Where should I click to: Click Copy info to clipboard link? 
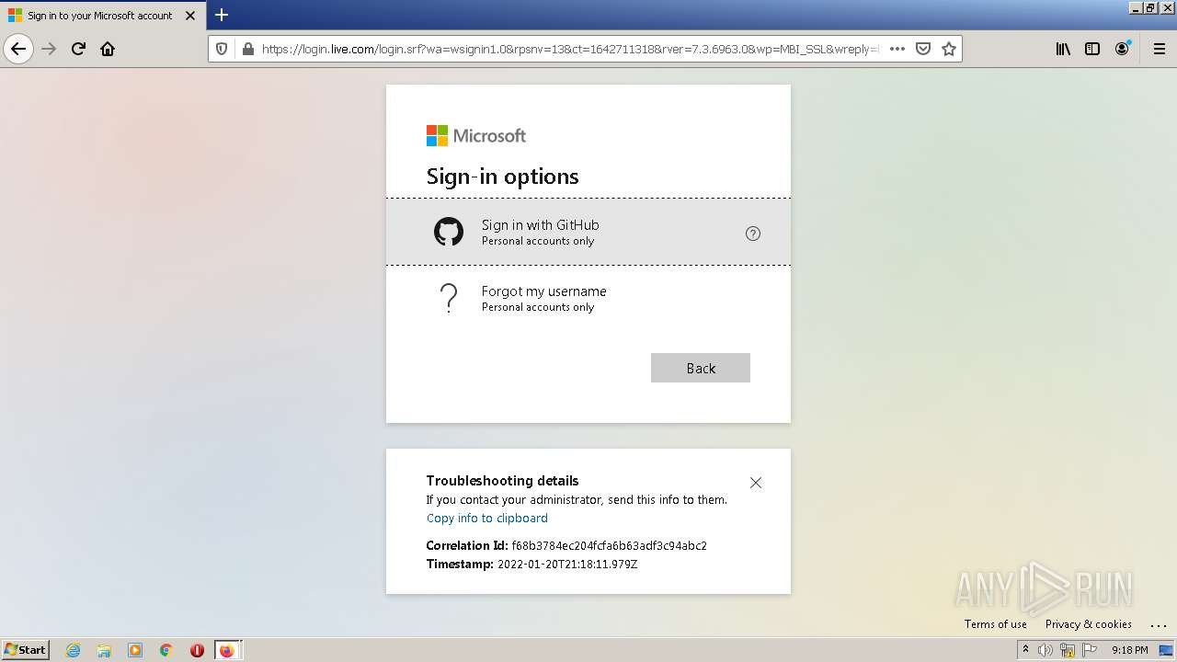click(x=487, y=518)
